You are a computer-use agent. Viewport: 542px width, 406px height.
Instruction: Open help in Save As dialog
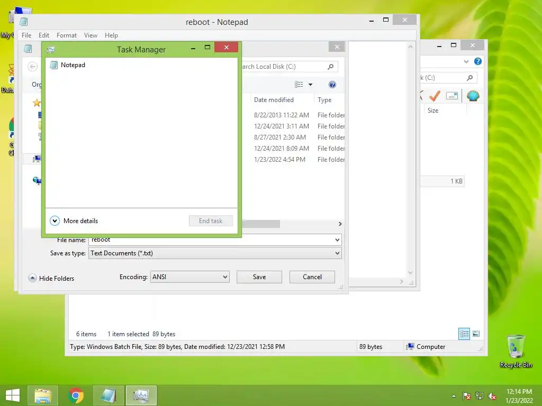[x=332, y=85]
